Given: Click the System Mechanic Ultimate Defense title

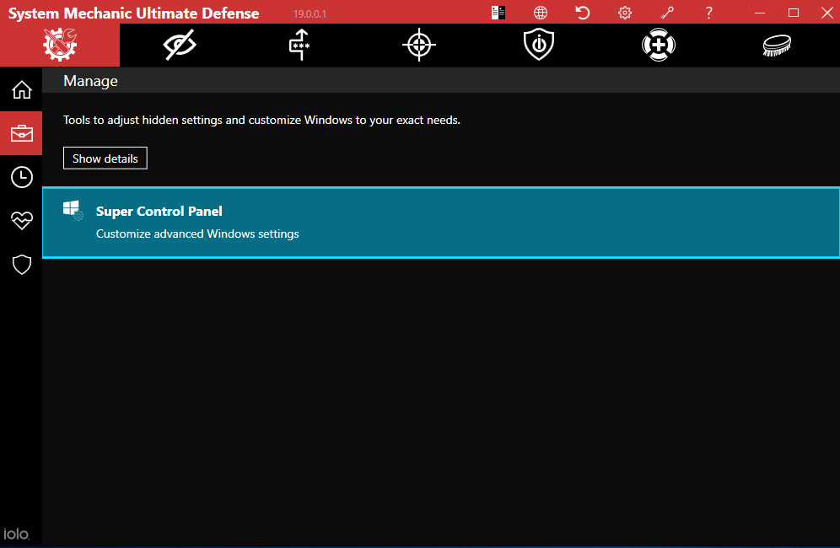Looking at the screenshot, I should click(x=134, y=13).
